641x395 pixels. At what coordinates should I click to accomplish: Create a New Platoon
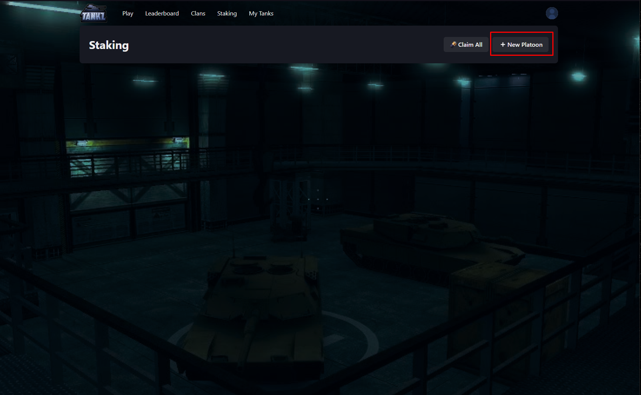click(521, 44)
